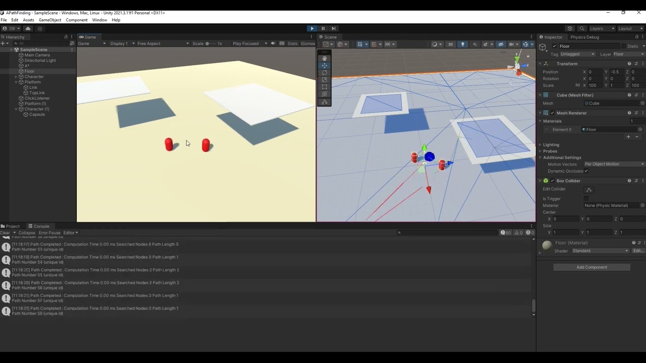Click the Clear console button
This screenshot has height=363, width=646.
coord(5,233)
